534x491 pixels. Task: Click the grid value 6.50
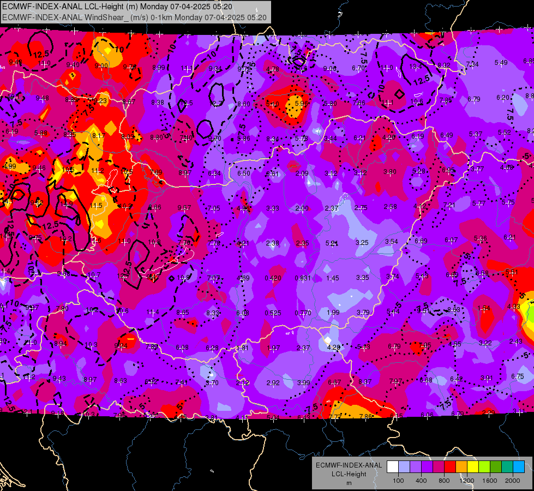243,173
